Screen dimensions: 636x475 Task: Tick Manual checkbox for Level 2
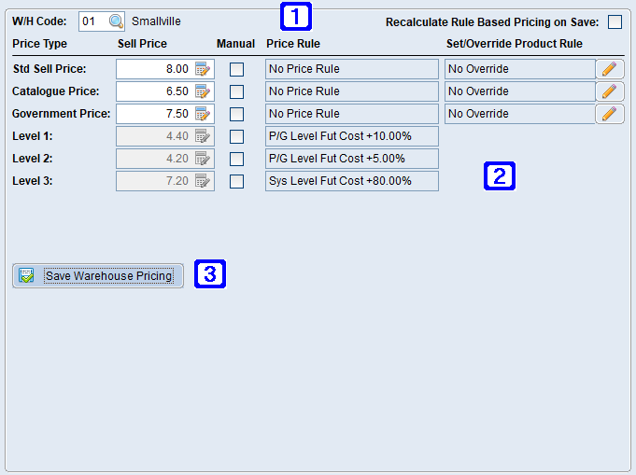236,159
